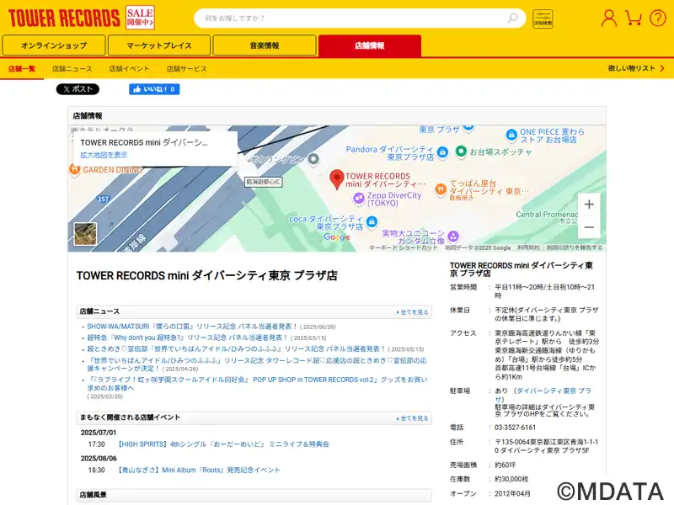Open the SALE banner badge
Image resolution: width=674 pixels, height=505 pixels.
[140, 18]
